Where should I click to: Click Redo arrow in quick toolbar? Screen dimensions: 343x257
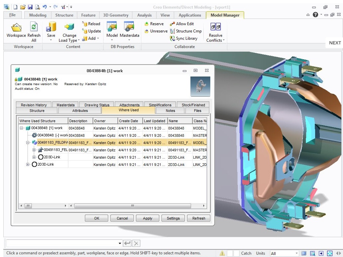[55, 7]
